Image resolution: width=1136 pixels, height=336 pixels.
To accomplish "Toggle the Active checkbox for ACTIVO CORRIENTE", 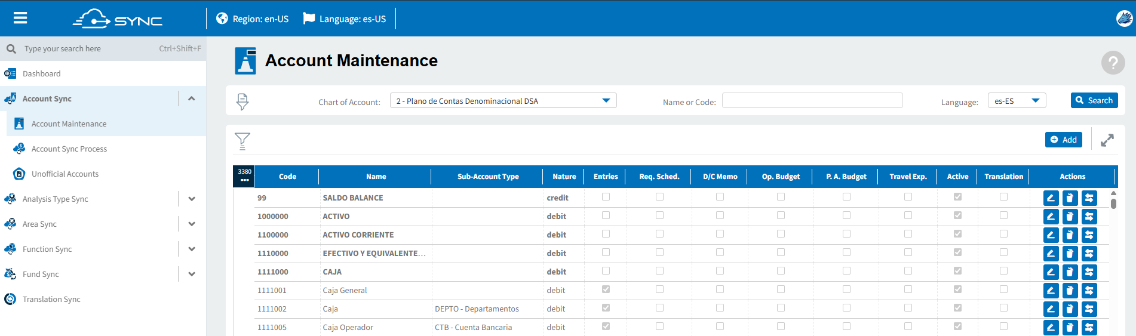I will (x=957, y=234).
